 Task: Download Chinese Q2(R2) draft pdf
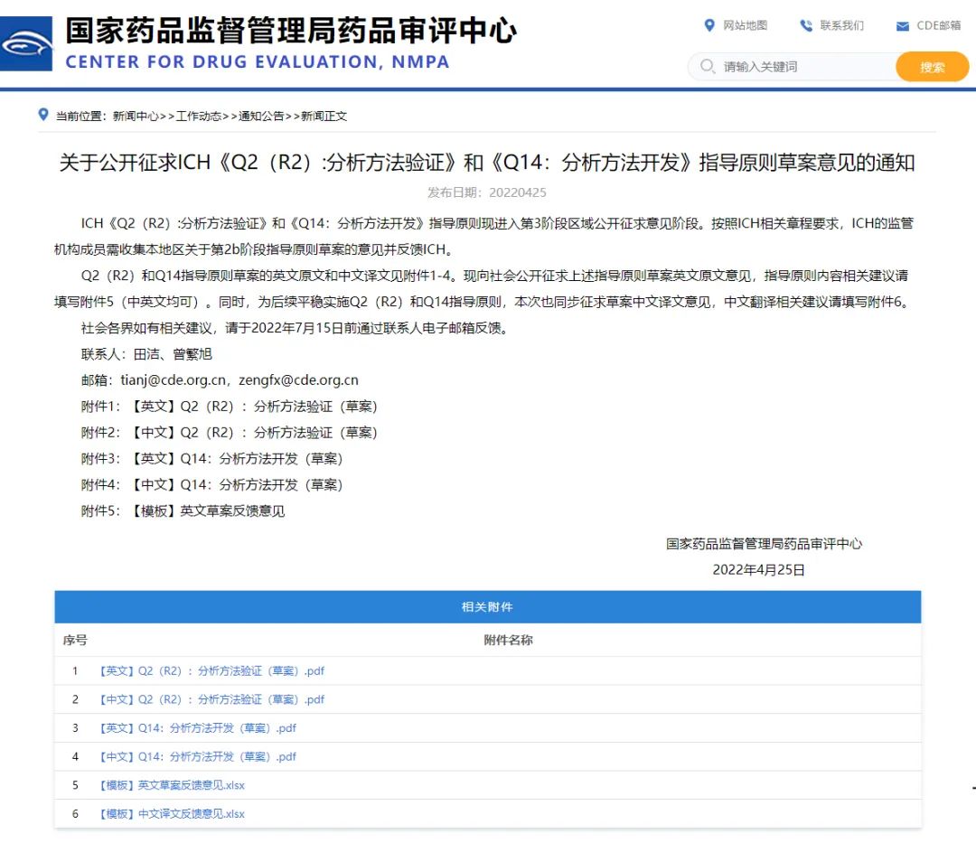[x=211, y=699]
